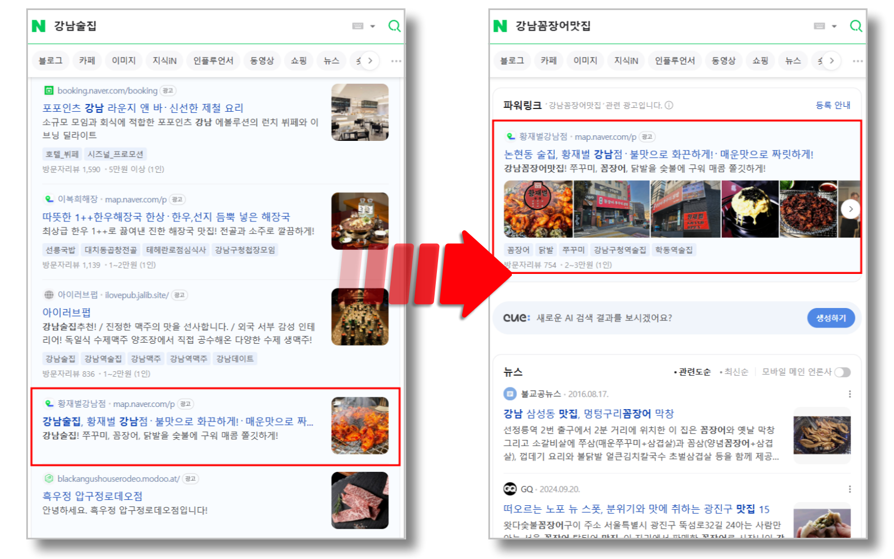Viewport: 894px width, 559px height.
Task: Open 떠오르는 노포 뉴 스폿 GQ article
Action: pos(636,509)
